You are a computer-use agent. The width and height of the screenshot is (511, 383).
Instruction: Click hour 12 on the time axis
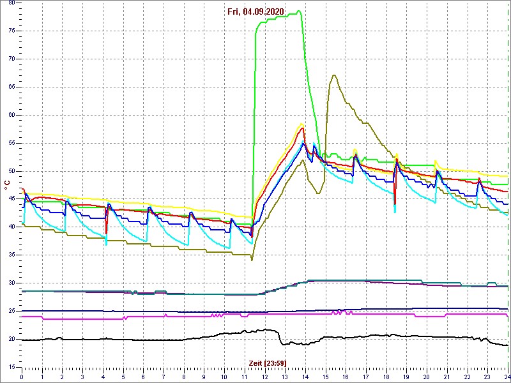point(265,377)
